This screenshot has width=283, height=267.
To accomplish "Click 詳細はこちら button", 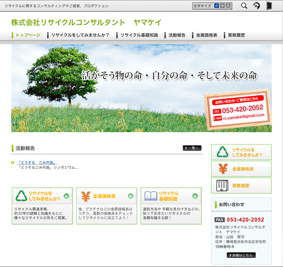I will (x=241, y=255).
